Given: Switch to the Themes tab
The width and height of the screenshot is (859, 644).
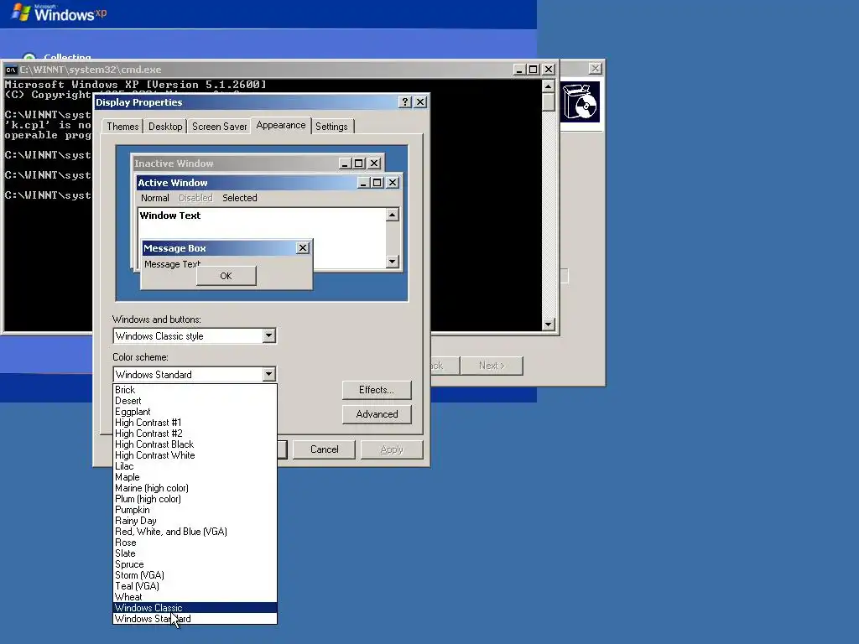Looking at the screenshot, I should tap(122, 127).
